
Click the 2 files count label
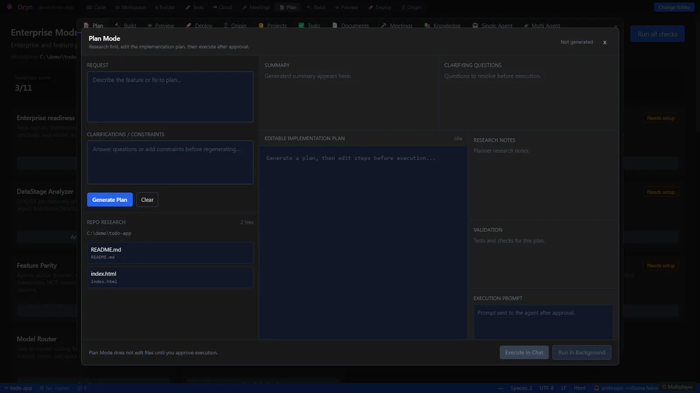coord(247,222)
